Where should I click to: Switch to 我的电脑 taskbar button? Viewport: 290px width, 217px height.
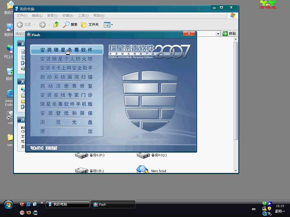pos(68,204)
